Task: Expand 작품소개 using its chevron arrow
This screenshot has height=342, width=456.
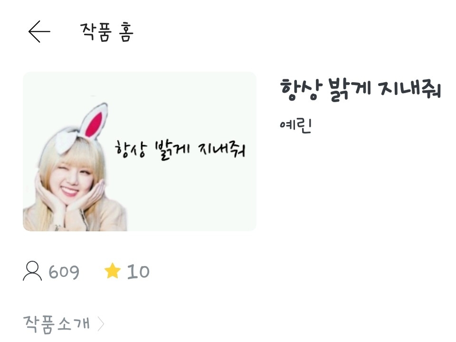Action: (101, 324)
